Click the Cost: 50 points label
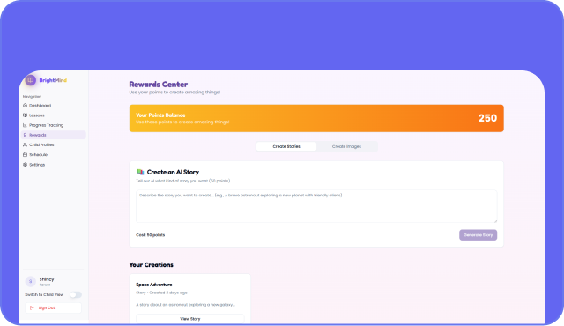The height and width of the screenshot is (326, 564). coord(151,235)
